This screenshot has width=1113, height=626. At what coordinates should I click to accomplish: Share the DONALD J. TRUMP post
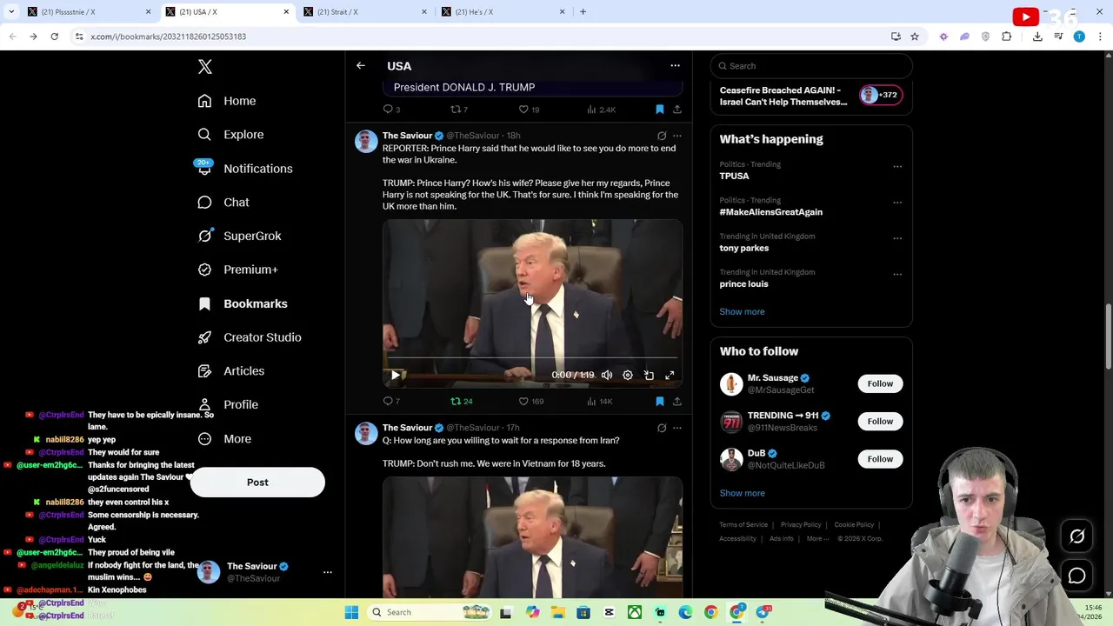[x=676, y=110]
